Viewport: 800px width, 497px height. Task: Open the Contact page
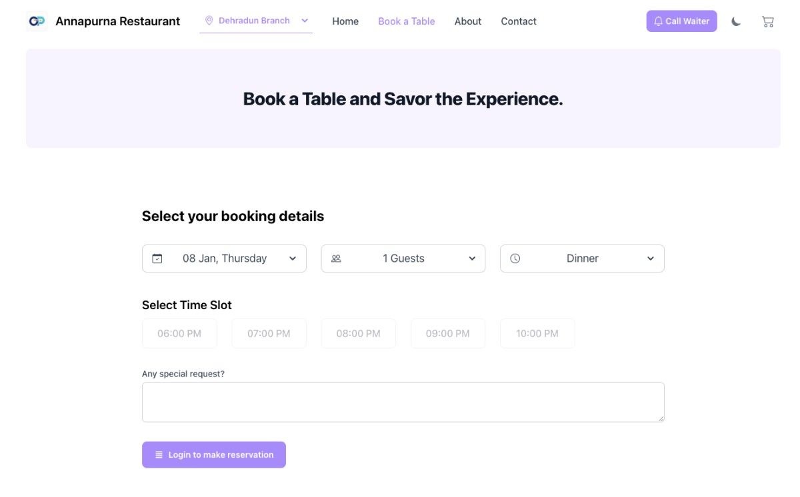click(x=519, y=21)
